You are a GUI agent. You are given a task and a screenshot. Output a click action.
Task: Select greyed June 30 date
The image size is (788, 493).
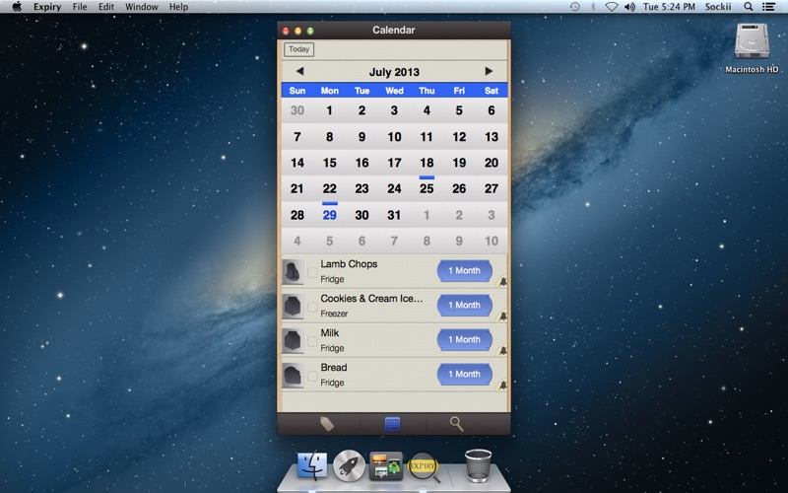pos(297,110)
